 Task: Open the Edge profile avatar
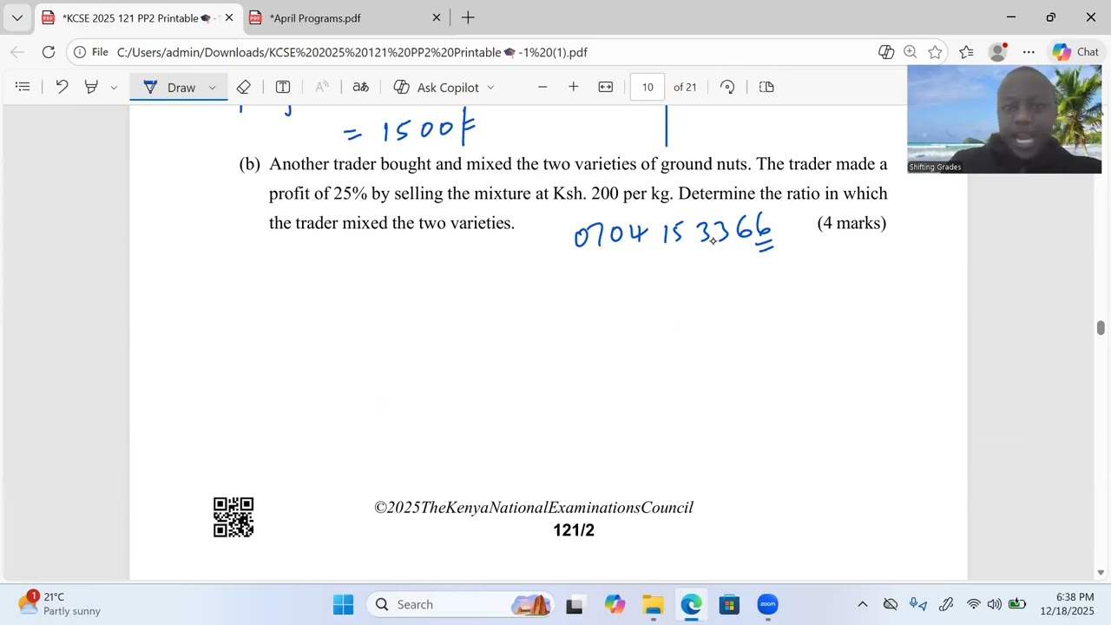(997, 52)
